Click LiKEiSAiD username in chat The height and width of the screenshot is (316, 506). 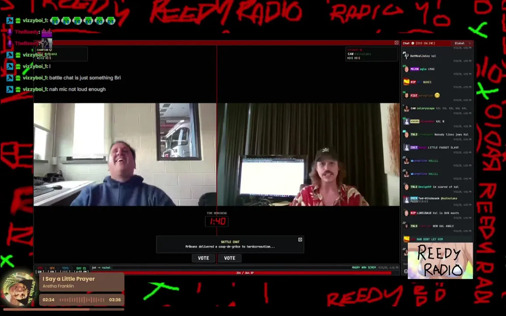coord(424,213)
